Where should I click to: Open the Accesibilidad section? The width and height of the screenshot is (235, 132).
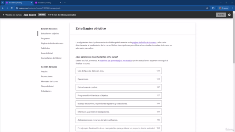pos(47,53)
